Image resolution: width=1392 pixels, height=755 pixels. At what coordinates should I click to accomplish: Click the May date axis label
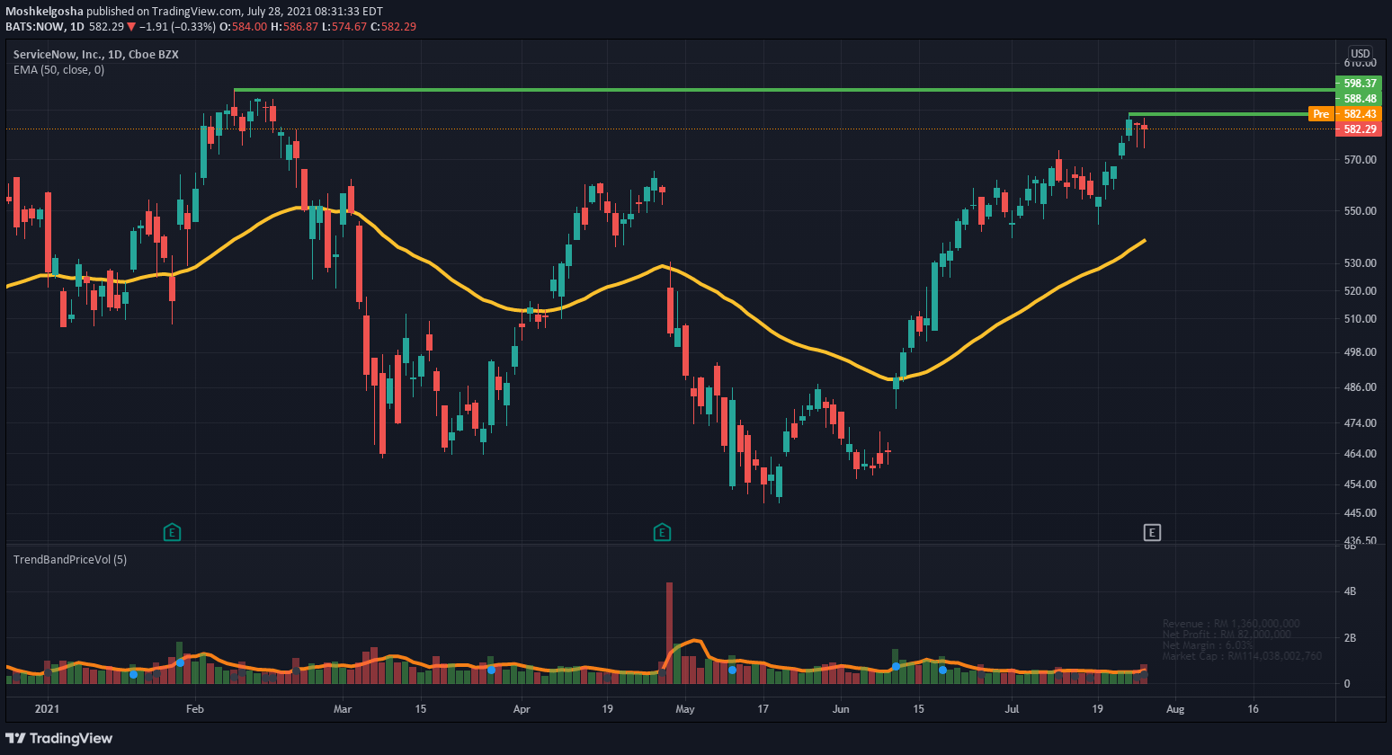[x=685, y=709]
